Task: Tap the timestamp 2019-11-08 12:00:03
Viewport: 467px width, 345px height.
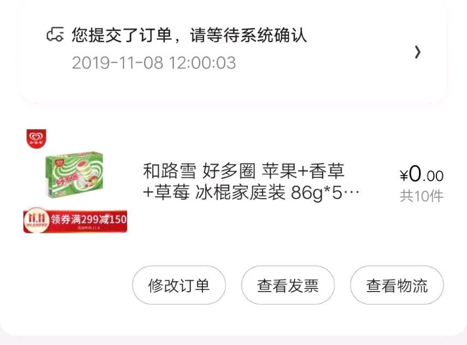Action: (154, 63)
